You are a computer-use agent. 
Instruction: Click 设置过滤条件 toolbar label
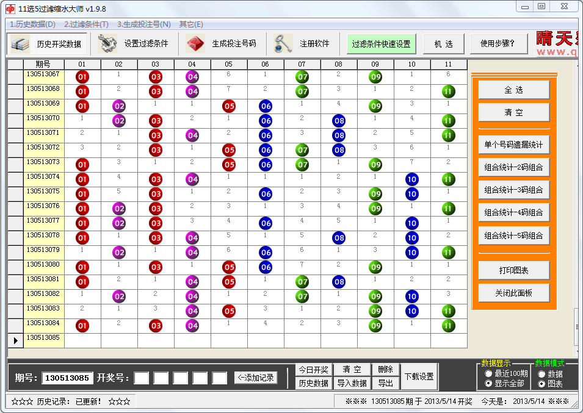click(146, 43)
